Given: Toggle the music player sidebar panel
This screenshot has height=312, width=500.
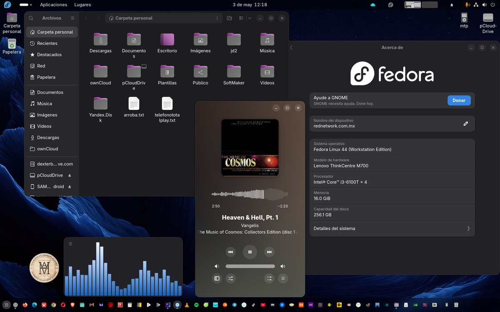Looking at the screenshot, I should tap(217, 278).
